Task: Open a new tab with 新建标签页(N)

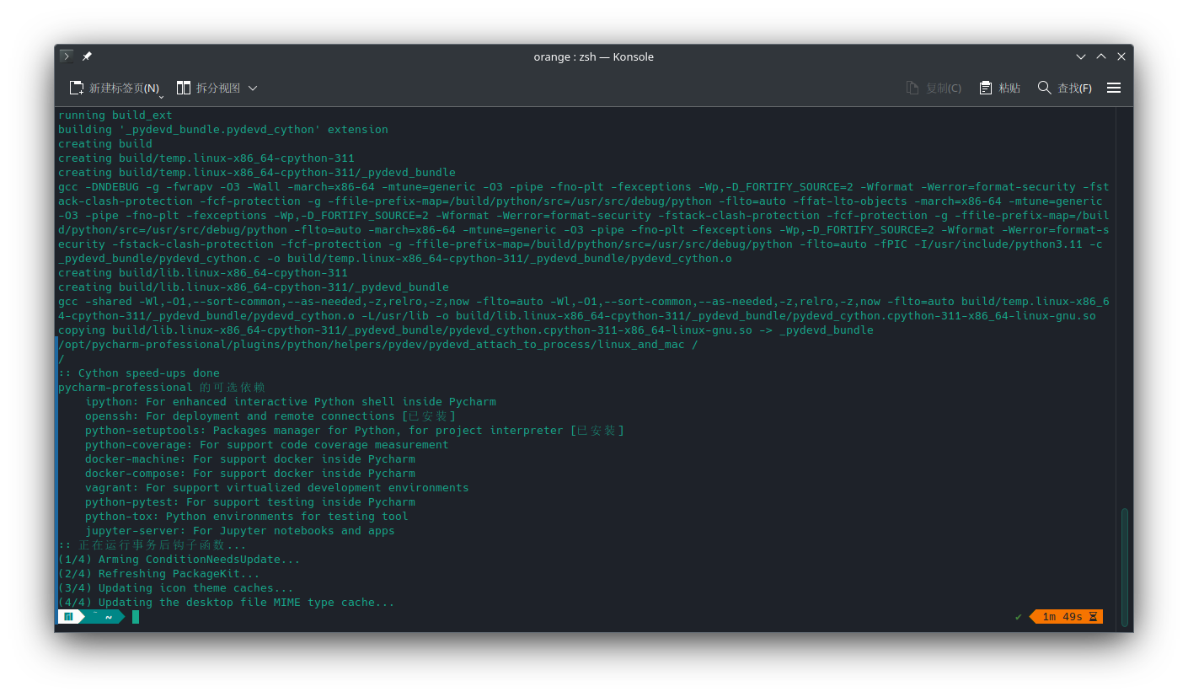Action: click(115, 88)
